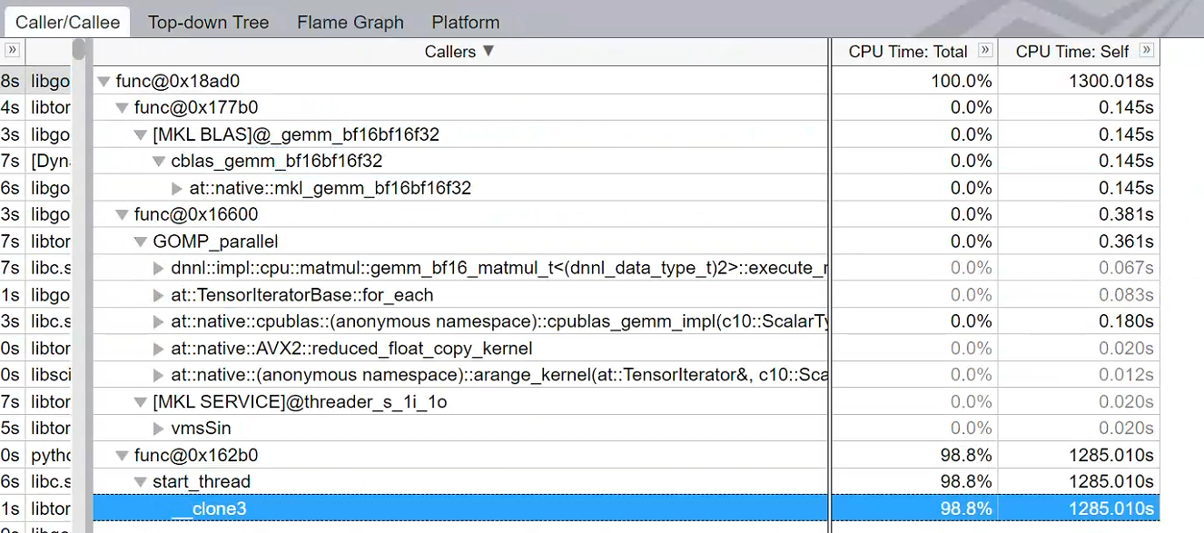Expand at::TensorIteratorBase::for_each row
1204x533 pixels.
(159, 295)
